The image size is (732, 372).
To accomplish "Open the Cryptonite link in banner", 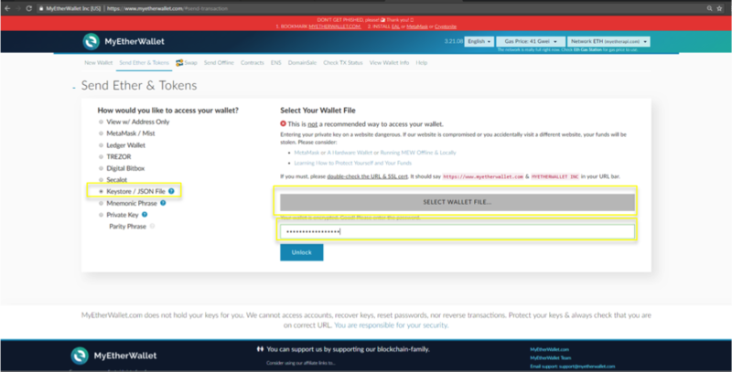I will click(x=446, y=27).
